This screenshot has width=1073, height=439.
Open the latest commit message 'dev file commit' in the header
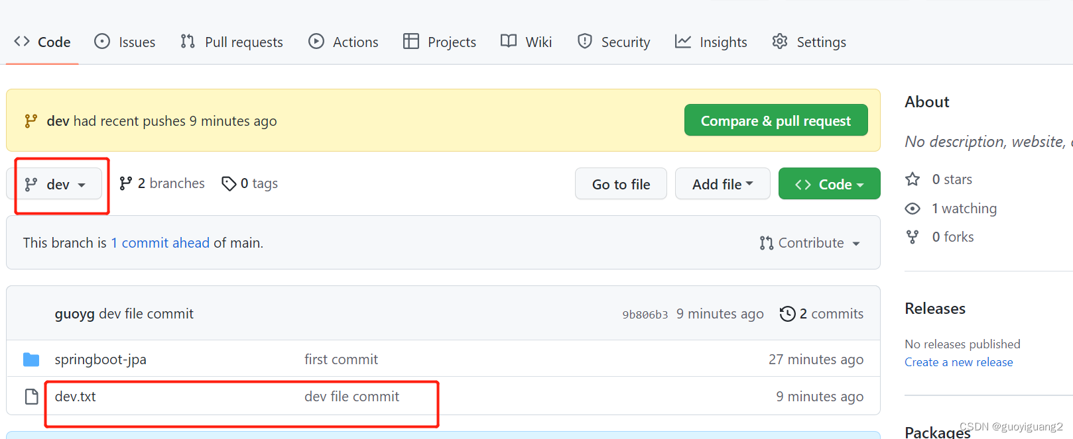coord(146,314)
